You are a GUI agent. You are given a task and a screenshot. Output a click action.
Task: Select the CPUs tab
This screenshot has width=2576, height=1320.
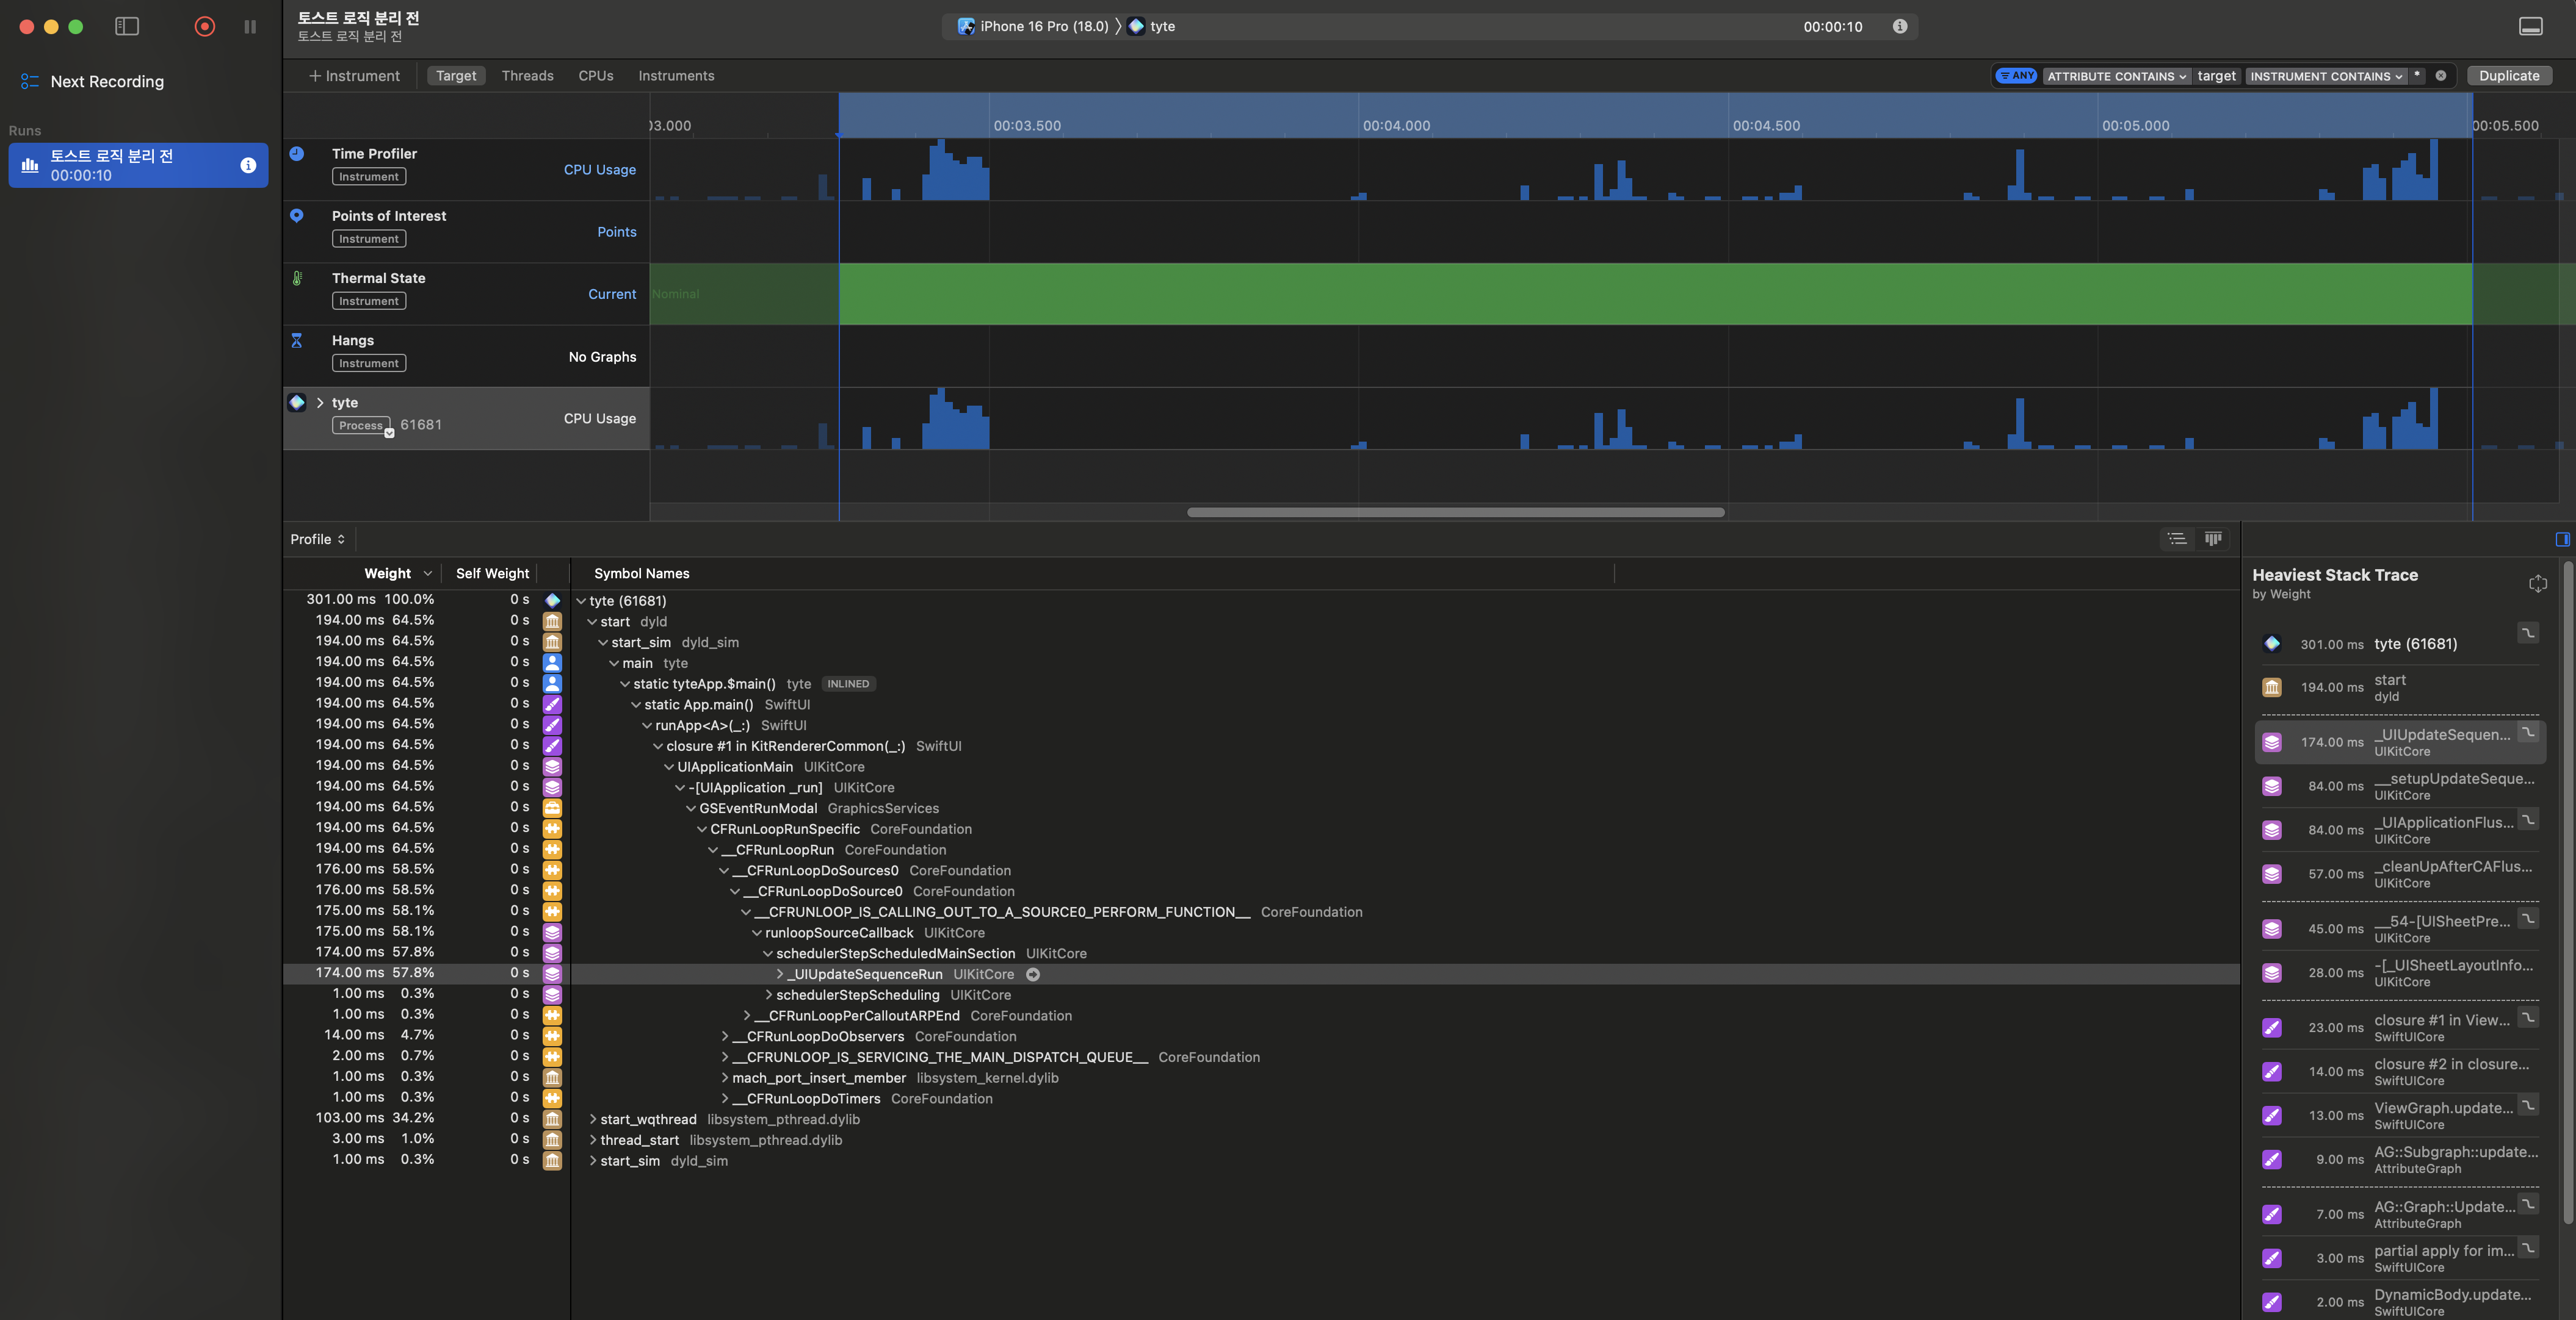(x=595, y=76)
